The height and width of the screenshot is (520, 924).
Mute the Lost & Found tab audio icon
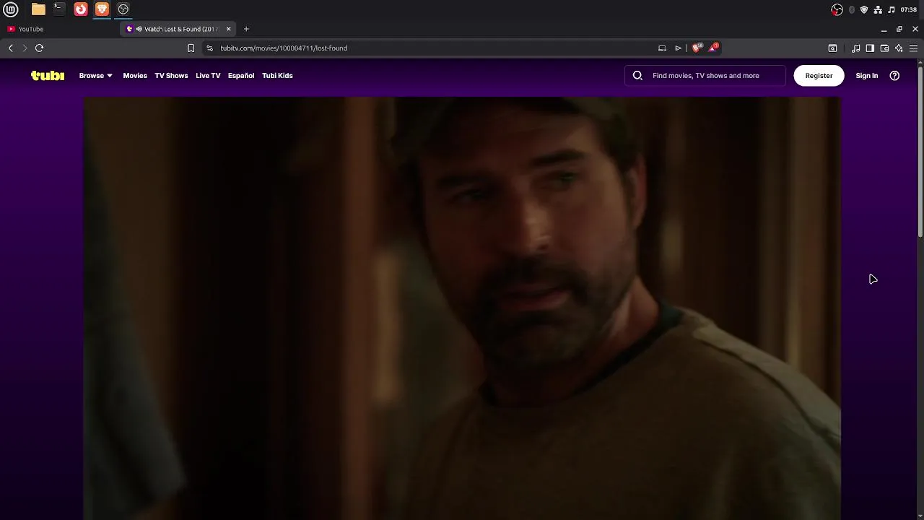coord(139,29)
